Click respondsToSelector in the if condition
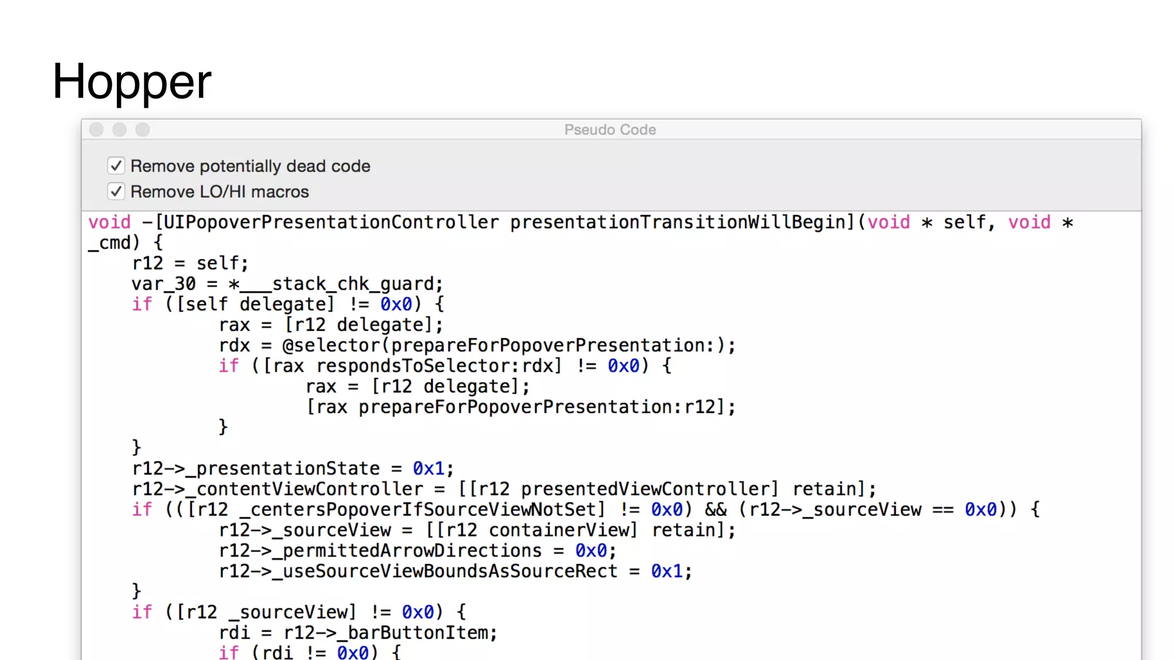The image size is (1174, 660). tap(418, 366)
